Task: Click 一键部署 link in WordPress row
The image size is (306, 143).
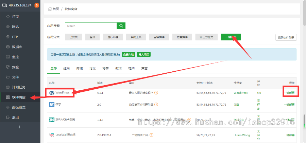Action: tap(289, 93)
